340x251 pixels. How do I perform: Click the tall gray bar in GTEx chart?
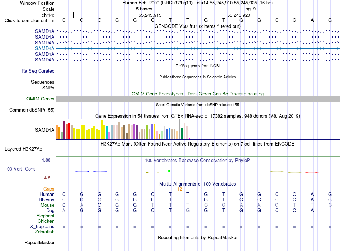[180, 129]
